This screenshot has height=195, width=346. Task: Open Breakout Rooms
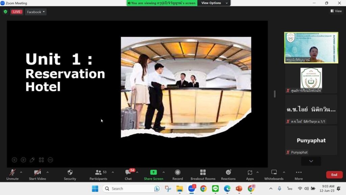[x=203, y=175]
